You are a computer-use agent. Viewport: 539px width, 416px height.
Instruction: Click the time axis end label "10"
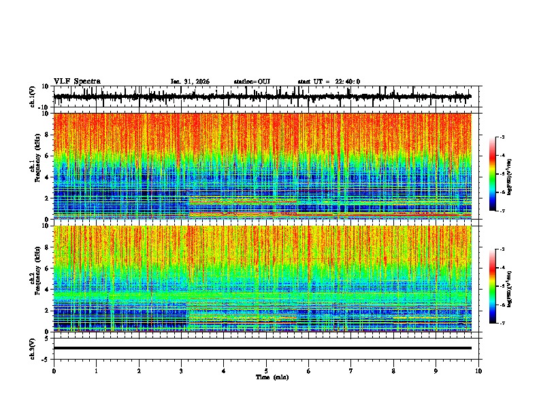coord(478,371)
